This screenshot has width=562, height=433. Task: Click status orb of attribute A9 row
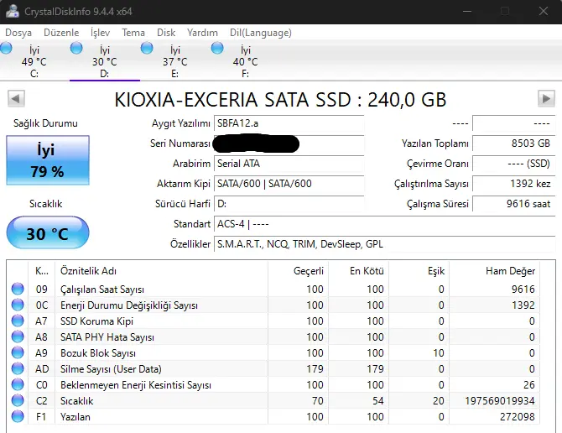(18, 352)
